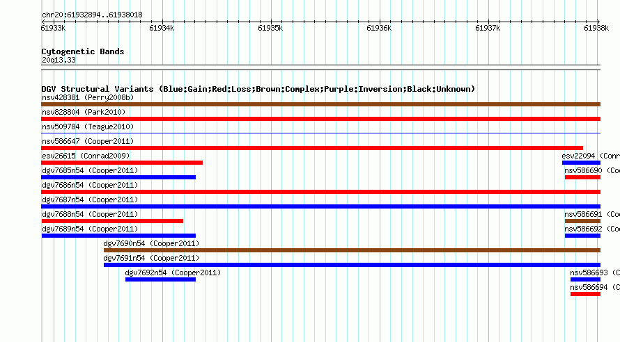620x342 pixels.
Task: Select the 20q13.33 cytogenetic band
Action: [x=320, y=67]
